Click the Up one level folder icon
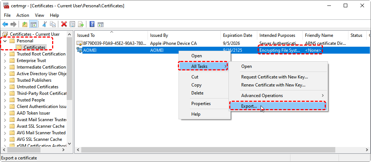 (24, 24)
